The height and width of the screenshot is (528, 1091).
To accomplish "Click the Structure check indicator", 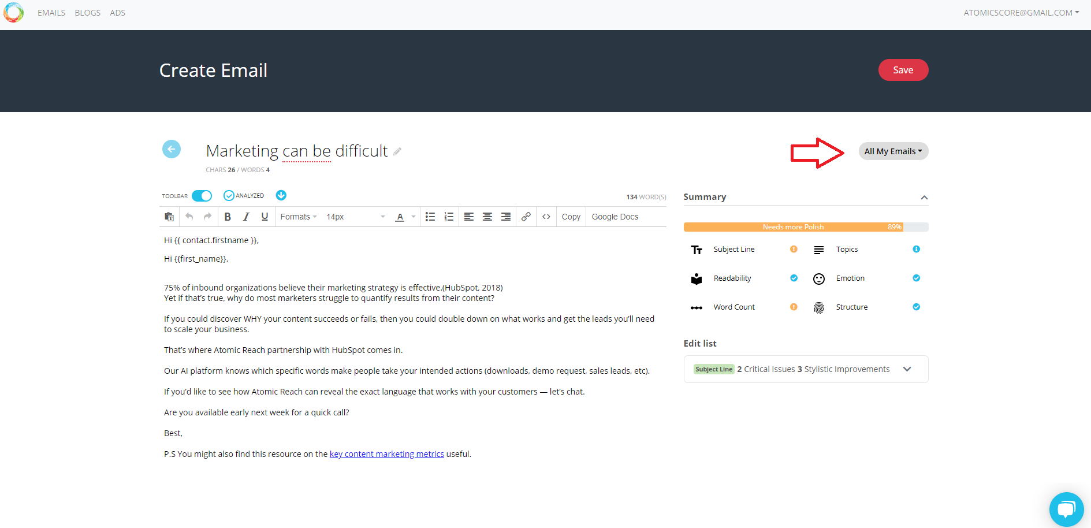I will click(916, 307).
